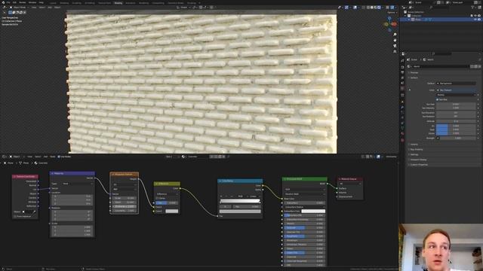This screenshot has height=271, width=483.
Task: Switch to the Sculpting workspace tab
Action: [77, 3]
